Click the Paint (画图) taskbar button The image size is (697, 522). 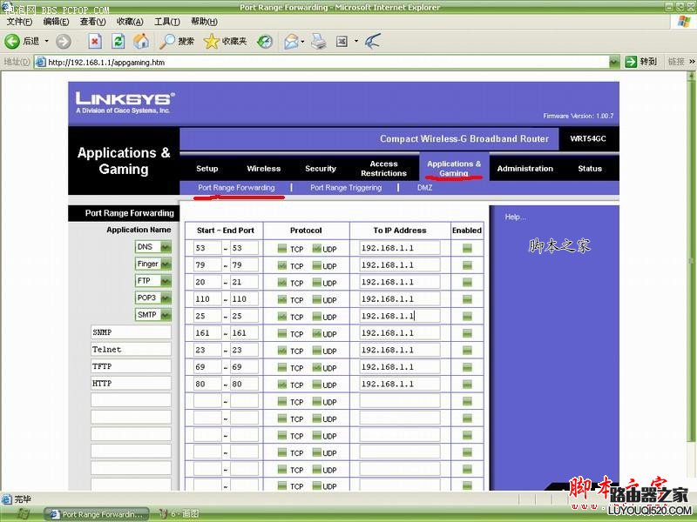[179, 514]
